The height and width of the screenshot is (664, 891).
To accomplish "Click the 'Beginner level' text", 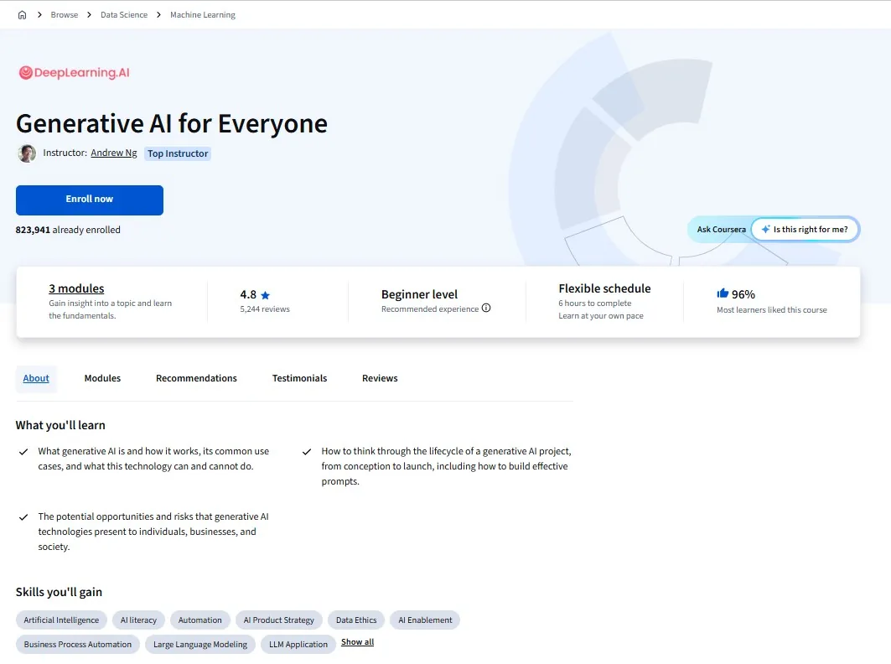I will [419, 294].
